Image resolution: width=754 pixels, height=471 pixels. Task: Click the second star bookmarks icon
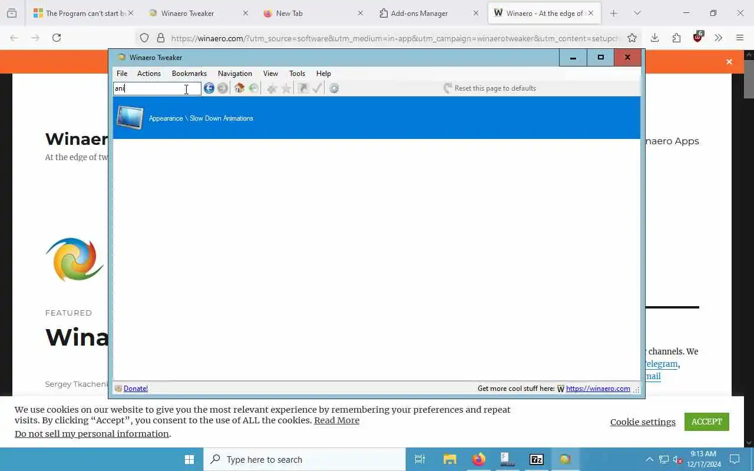286,88
